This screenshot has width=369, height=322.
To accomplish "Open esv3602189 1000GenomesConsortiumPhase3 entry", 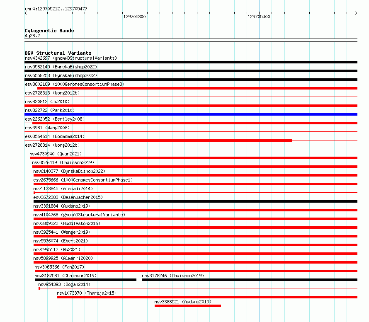I will click(x=75, y=84).
